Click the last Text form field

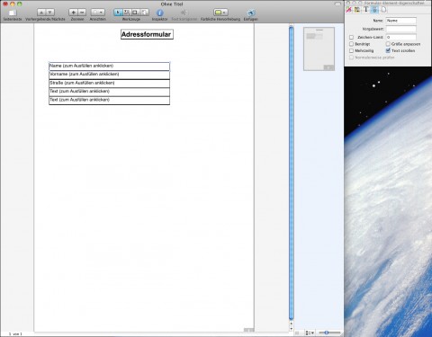pos(109,101)
